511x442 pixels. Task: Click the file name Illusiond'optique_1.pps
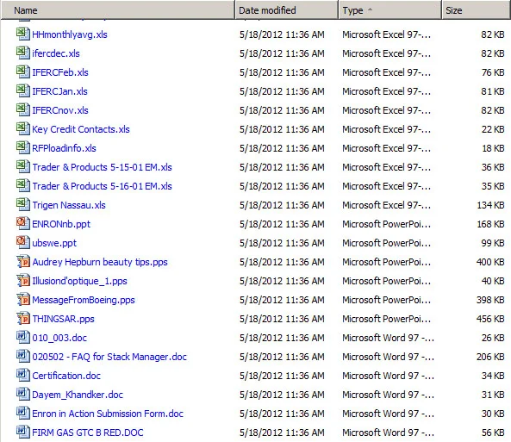(79, 281)
